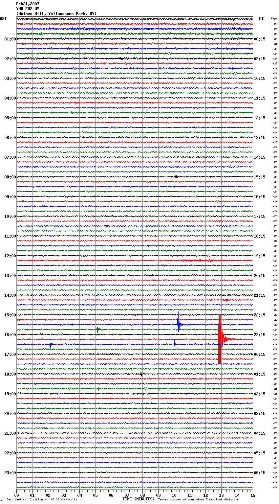Screen dimensions: 279x504
Task: Select the 07:00 MST row label
Action: (10, 157)
